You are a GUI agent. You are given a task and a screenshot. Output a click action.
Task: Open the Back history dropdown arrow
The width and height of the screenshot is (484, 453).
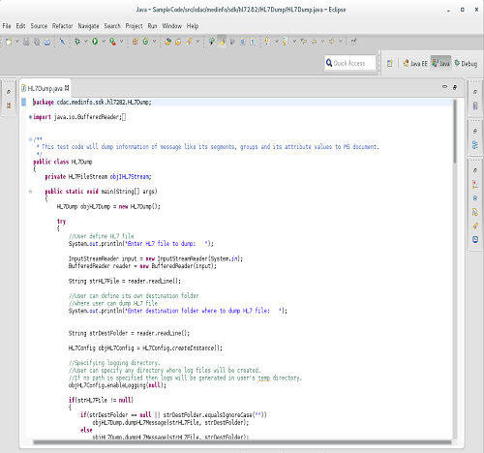322,42
